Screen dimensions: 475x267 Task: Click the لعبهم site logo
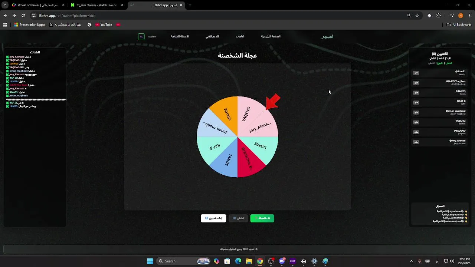pyautogui.click(x=327, y=37)
